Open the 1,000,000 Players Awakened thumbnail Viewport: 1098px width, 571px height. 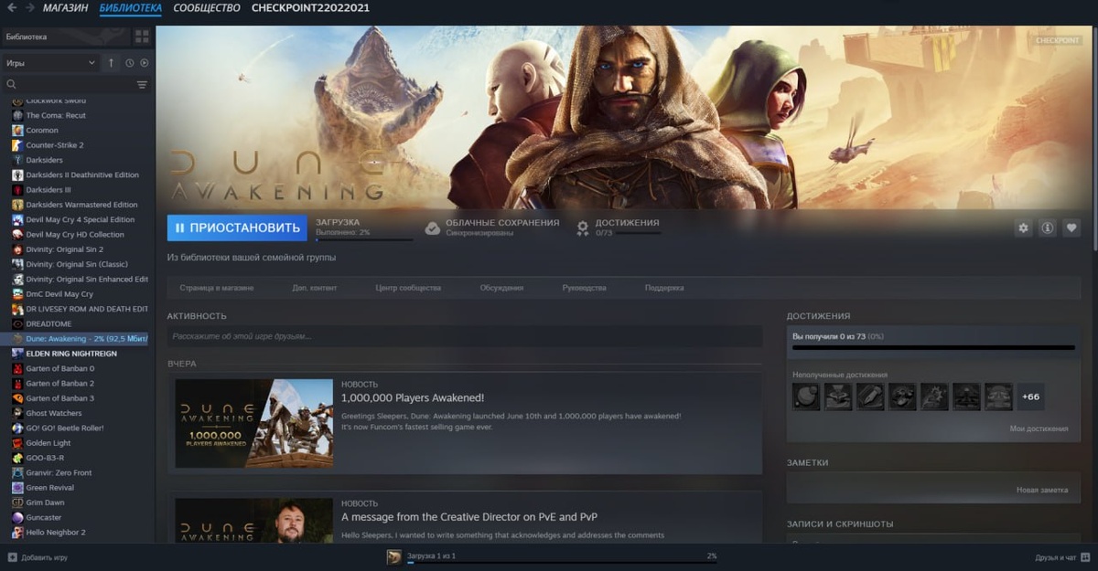coord(253,423)
